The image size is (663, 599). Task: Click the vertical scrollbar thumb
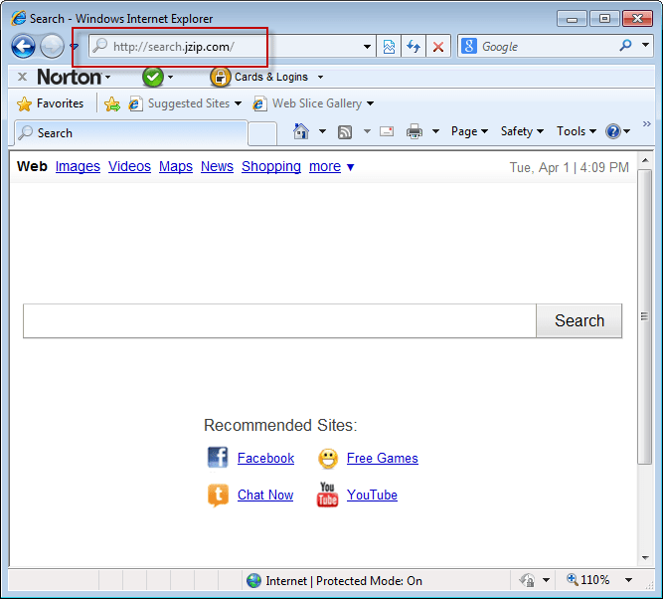click(645, 316)
